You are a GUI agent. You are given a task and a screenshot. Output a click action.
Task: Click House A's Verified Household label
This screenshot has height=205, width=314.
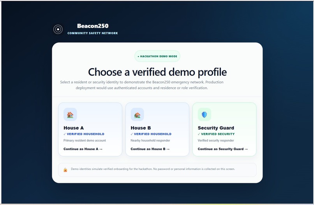click(84, 134)
